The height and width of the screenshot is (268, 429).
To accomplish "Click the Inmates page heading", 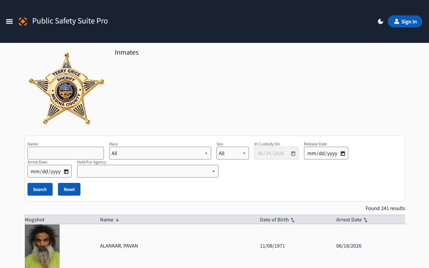I will [127, 52].
